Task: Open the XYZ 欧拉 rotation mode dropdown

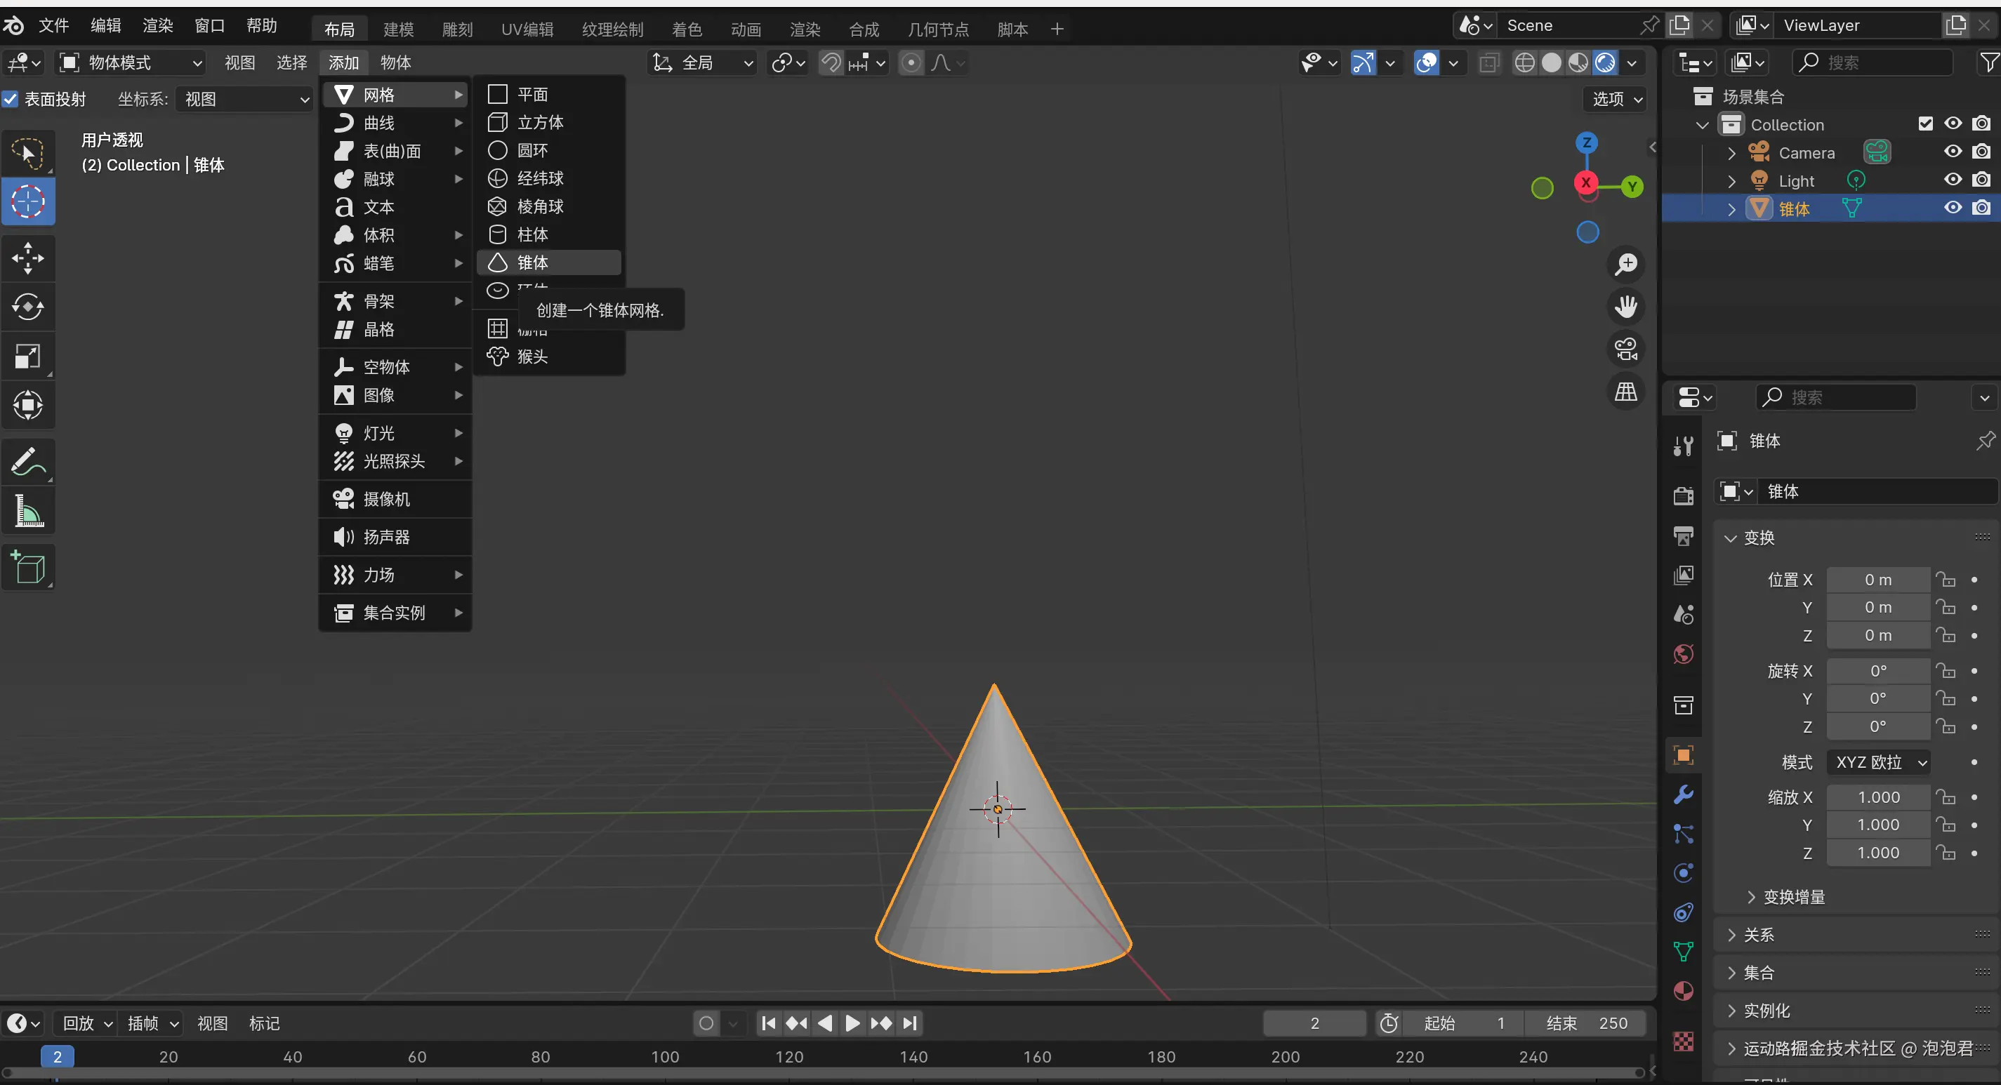Action: 1878,762
